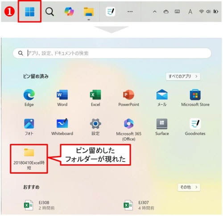This screenshot has height=216, width=223.
Task: Open すべてのアプリ (All apps) button
Action: pyautogui.click(x=183, y=76)
